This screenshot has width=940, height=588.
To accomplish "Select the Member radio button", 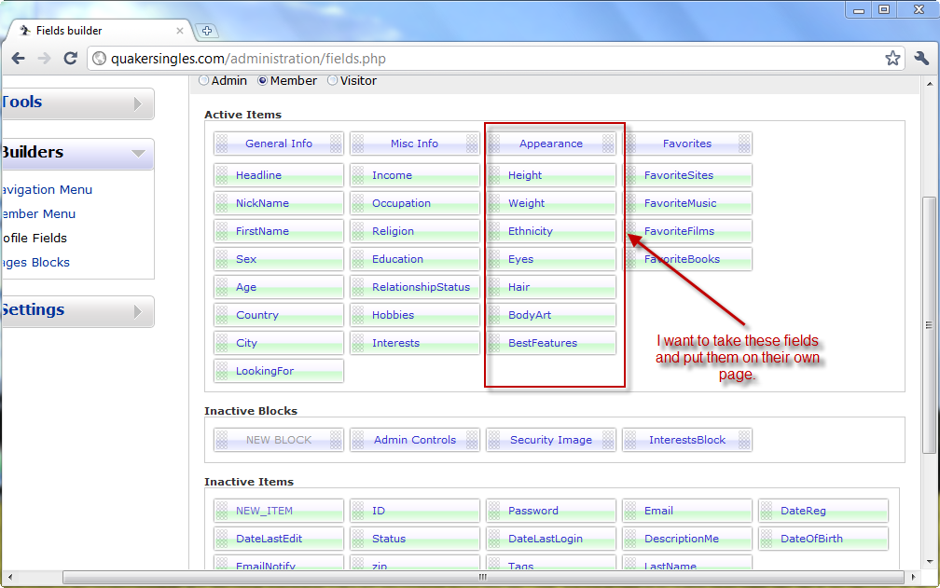I will click(263, 81).
